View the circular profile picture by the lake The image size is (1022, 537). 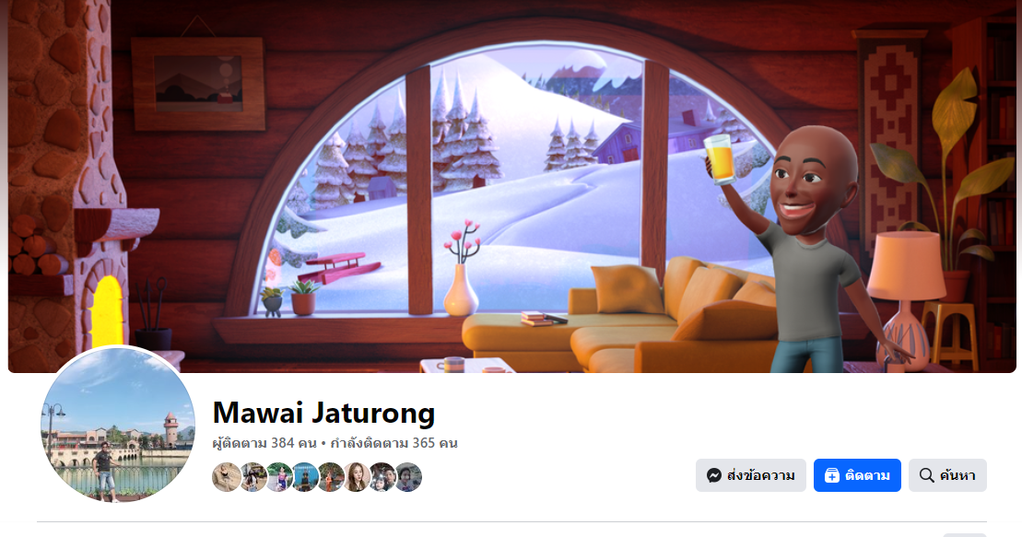(118, 425)
